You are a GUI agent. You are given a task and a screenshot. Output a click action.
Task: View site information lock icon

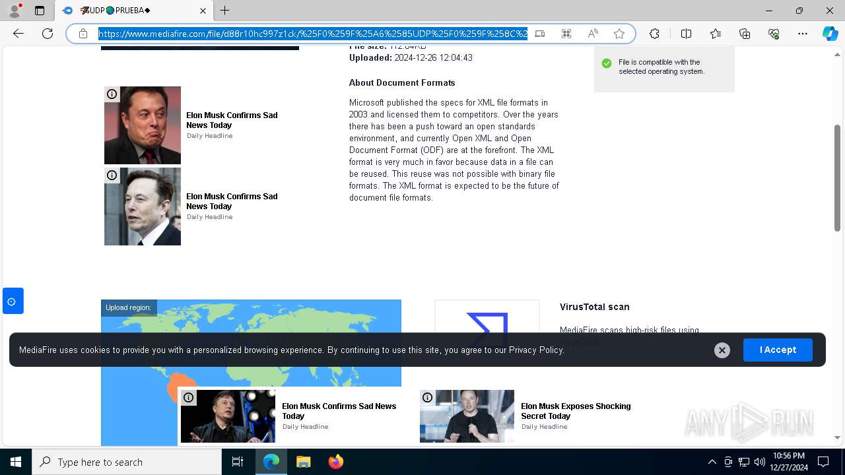click(x=83, y=34)
